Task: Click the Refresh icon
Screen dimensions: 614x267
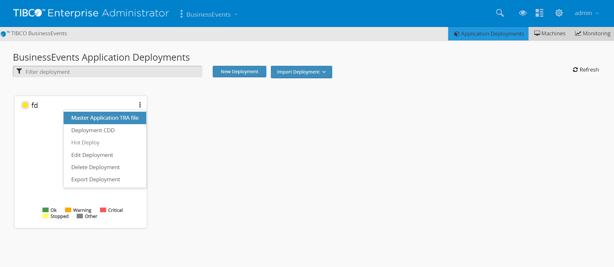Action: pos(575,70)
